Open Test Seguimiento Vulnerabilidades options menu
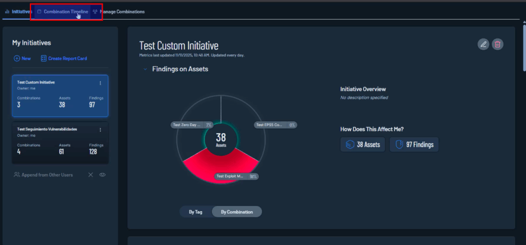Image resolution: width=526 pixels, height=245 pixels. [100, 130]
